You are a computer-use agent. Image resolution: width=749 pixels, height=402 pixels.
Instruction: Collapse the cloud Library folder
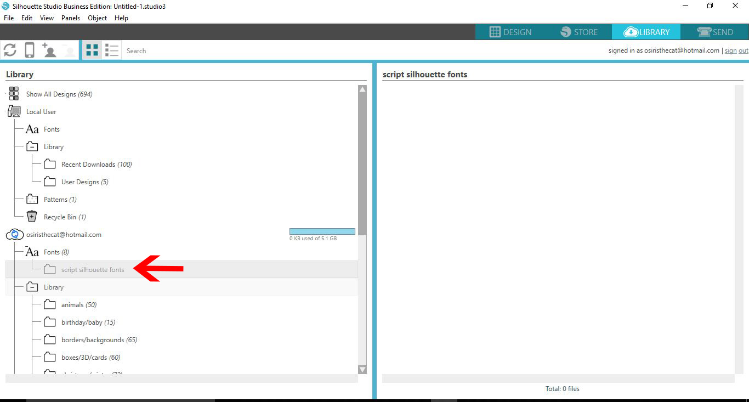click(x=32, y=287)
